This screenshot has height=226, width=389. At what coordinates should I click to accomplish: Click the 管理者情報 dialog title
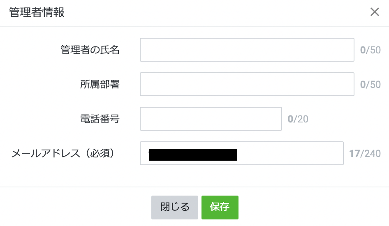click(37, 12)
